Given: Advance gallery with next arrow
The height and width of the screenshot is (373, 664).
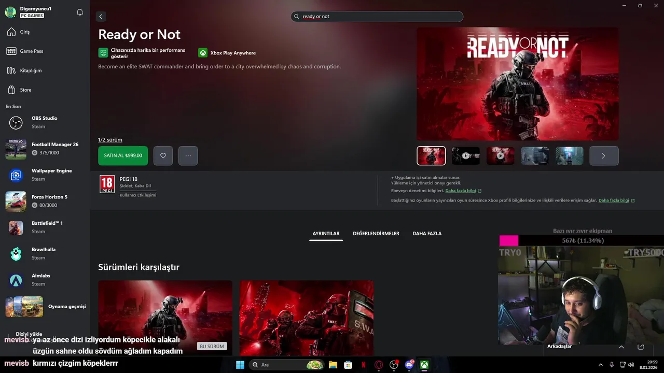Looking at the screenshot, I should (x=604, y=155).
